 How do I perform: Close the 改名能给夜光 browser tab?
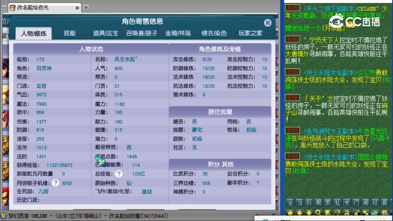tap(77, 8)
